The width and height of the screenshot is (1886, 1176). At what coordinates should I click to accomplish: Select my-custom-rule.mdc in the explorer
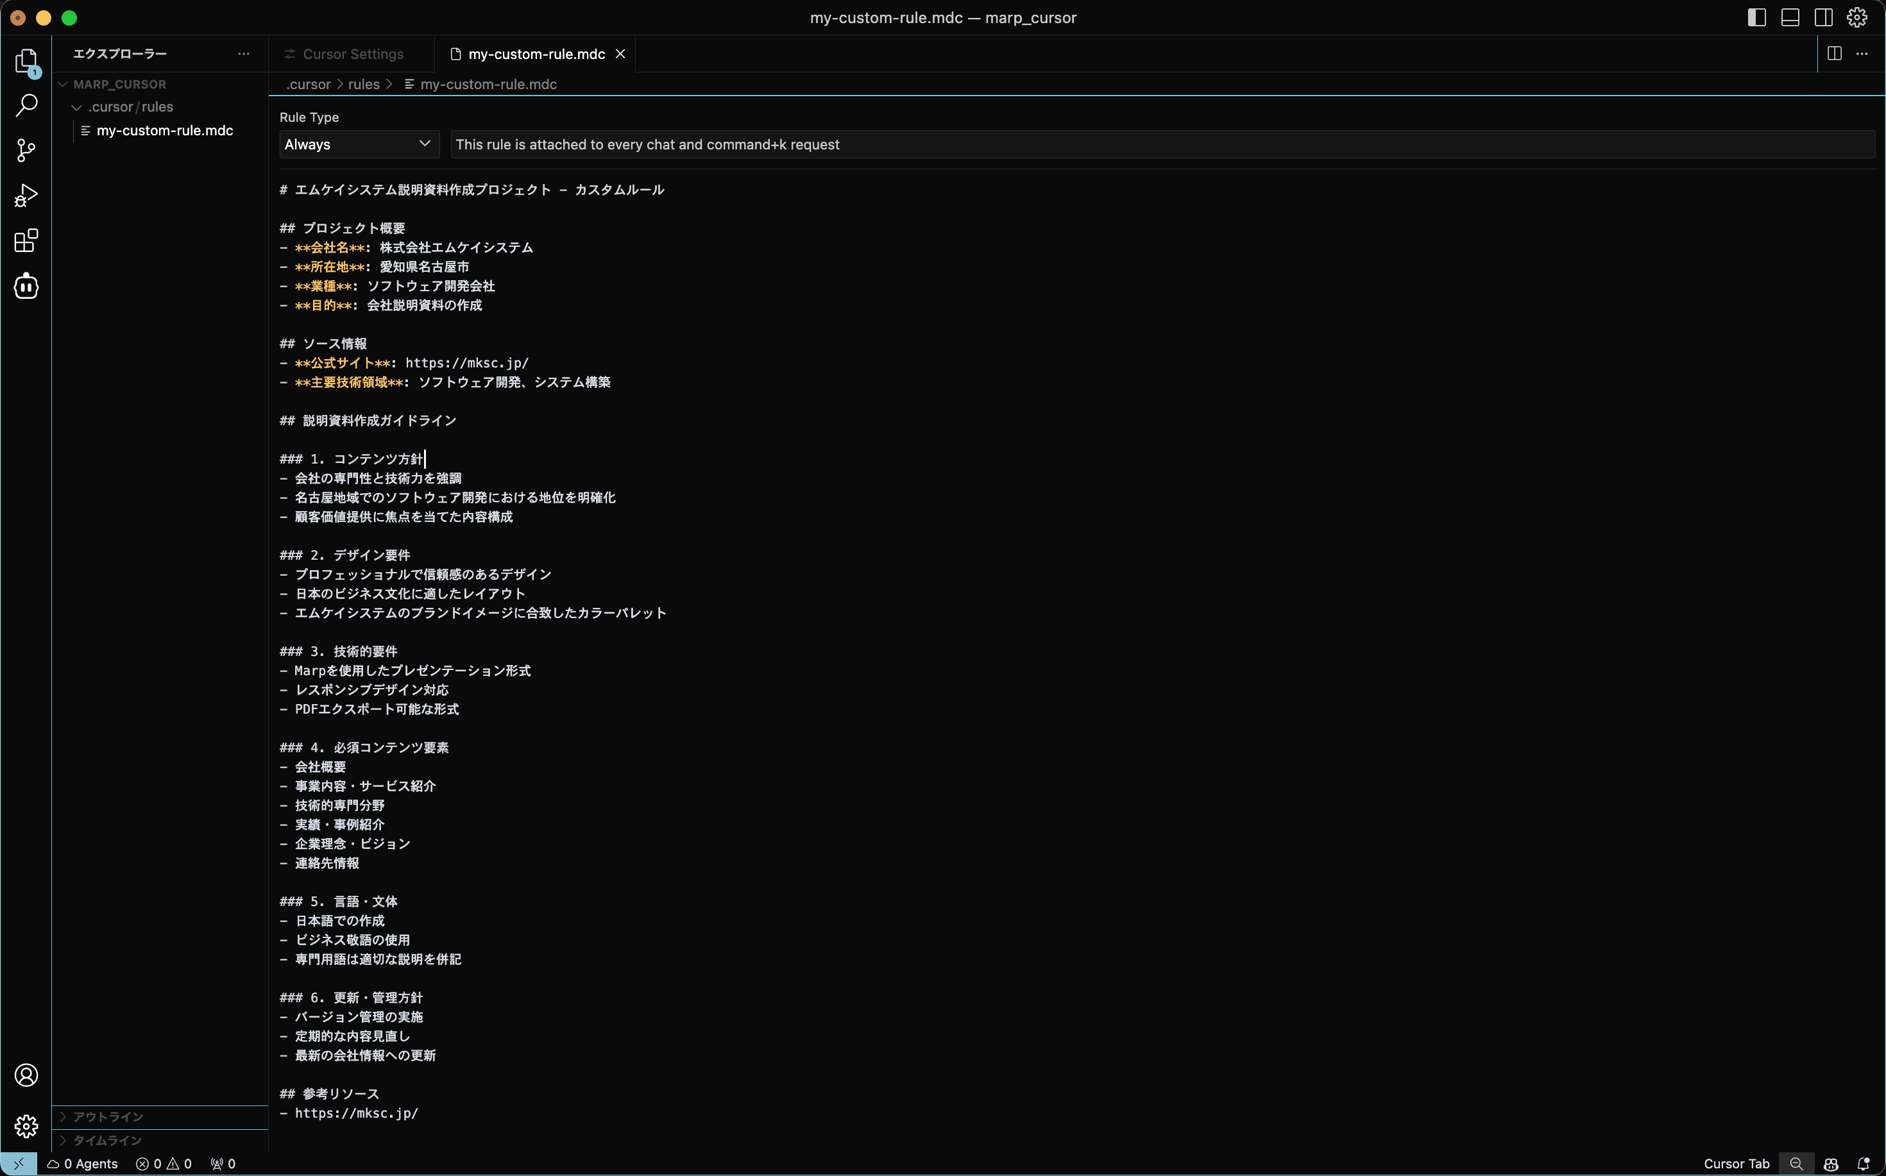coord(164,131)
